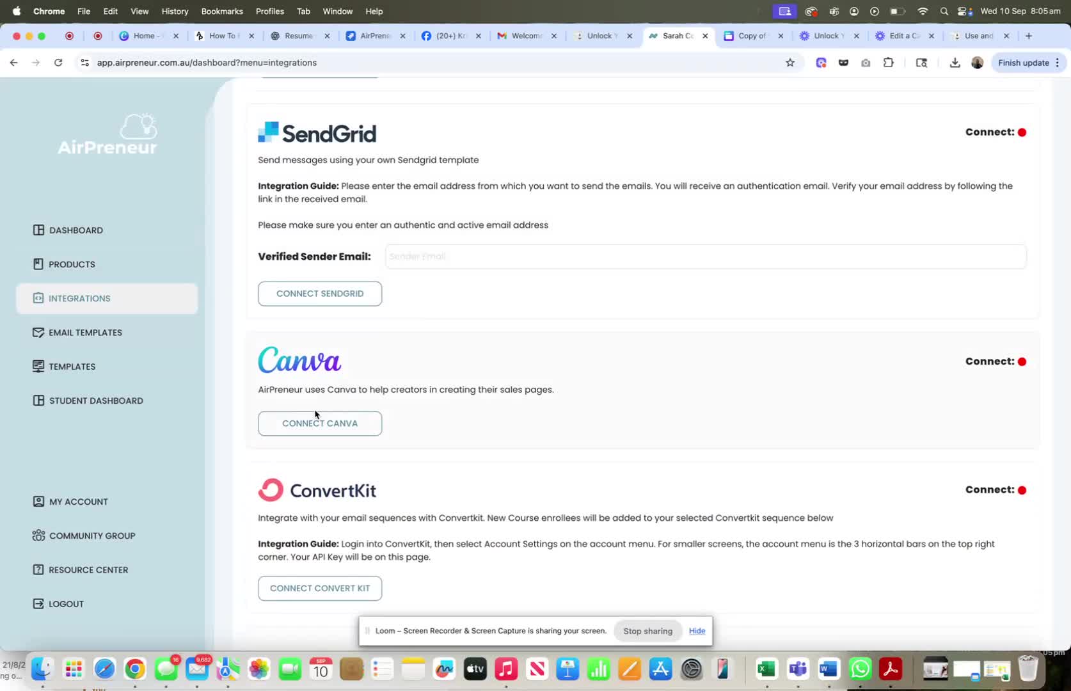Bookmark page with the star icon
Screen dimensions: 1071x691
click(790, 63)
